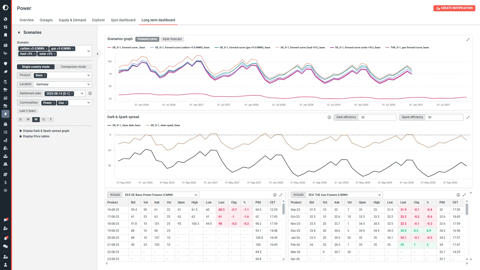Open the globe map icon in sidebar
Screen dimensions: 480x270
click(x=6, y=19)
